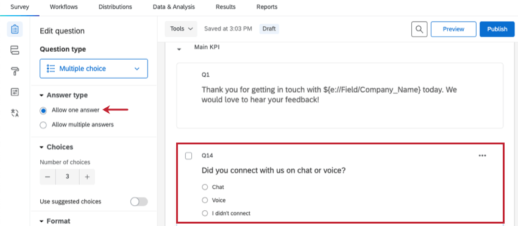518x226 pixels.
Task: Click the search magnifier icon
Action: pos(419,29)
